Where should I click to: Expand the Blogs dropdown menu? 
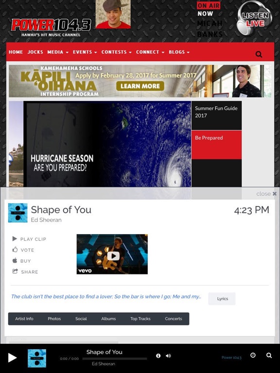[179, 52]
